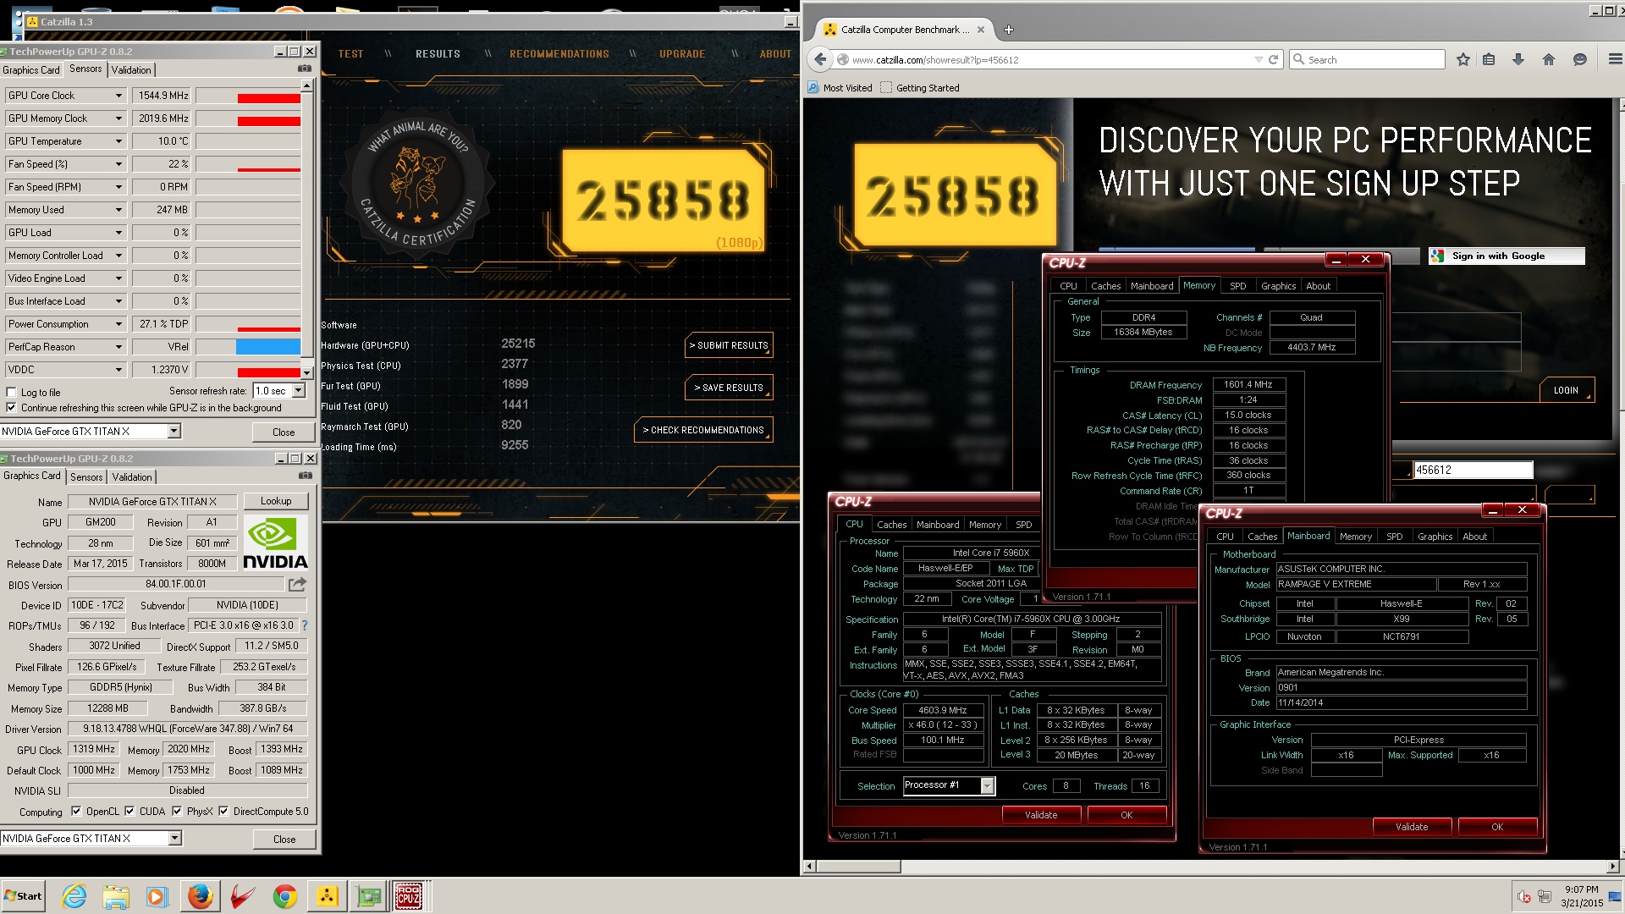Enable the Log to file checkbox
Screen dimensions: 1625x914
(11, 393)
